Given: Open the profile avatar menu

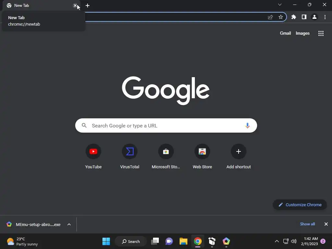Looking at the screenshot, I should pyautogui.click(x=314, y=17).
